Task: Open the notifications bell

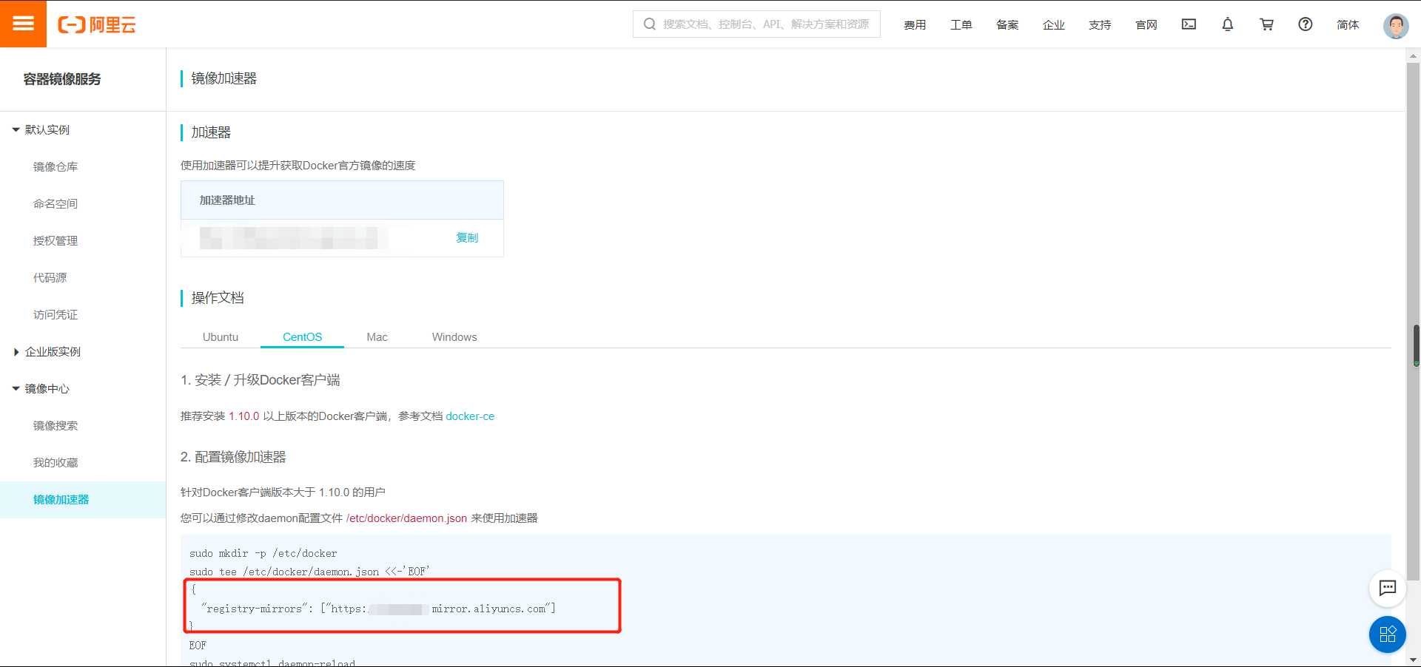Action: [x=1228, y=24]
